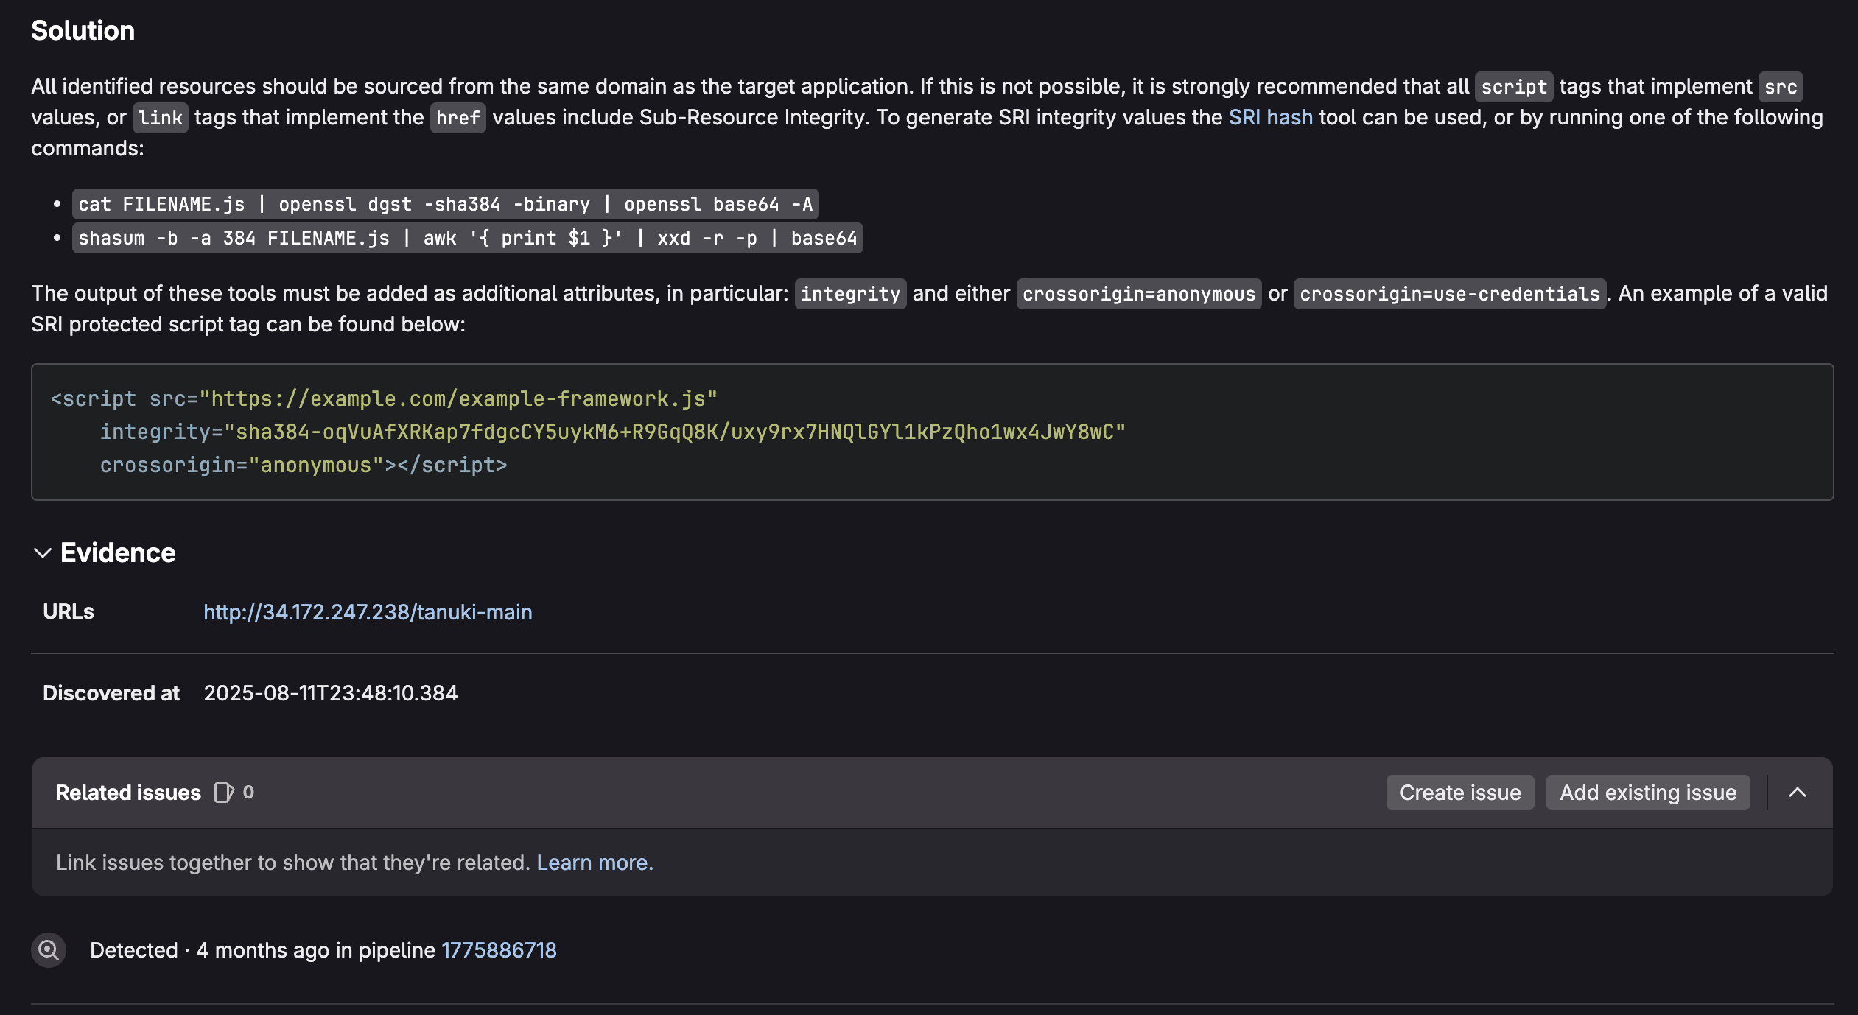Click the Related issues title
The height and width of the screenshot is (1015, 1858).
pyautogui.click(x=128, y=793)
